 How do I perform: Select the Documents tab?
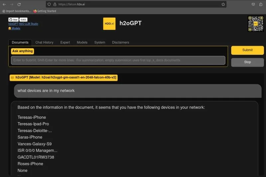[x=20, y=43]
